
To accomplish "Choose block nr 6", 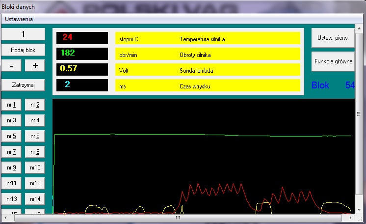I will pyautogui.click(x=35, y=136).
